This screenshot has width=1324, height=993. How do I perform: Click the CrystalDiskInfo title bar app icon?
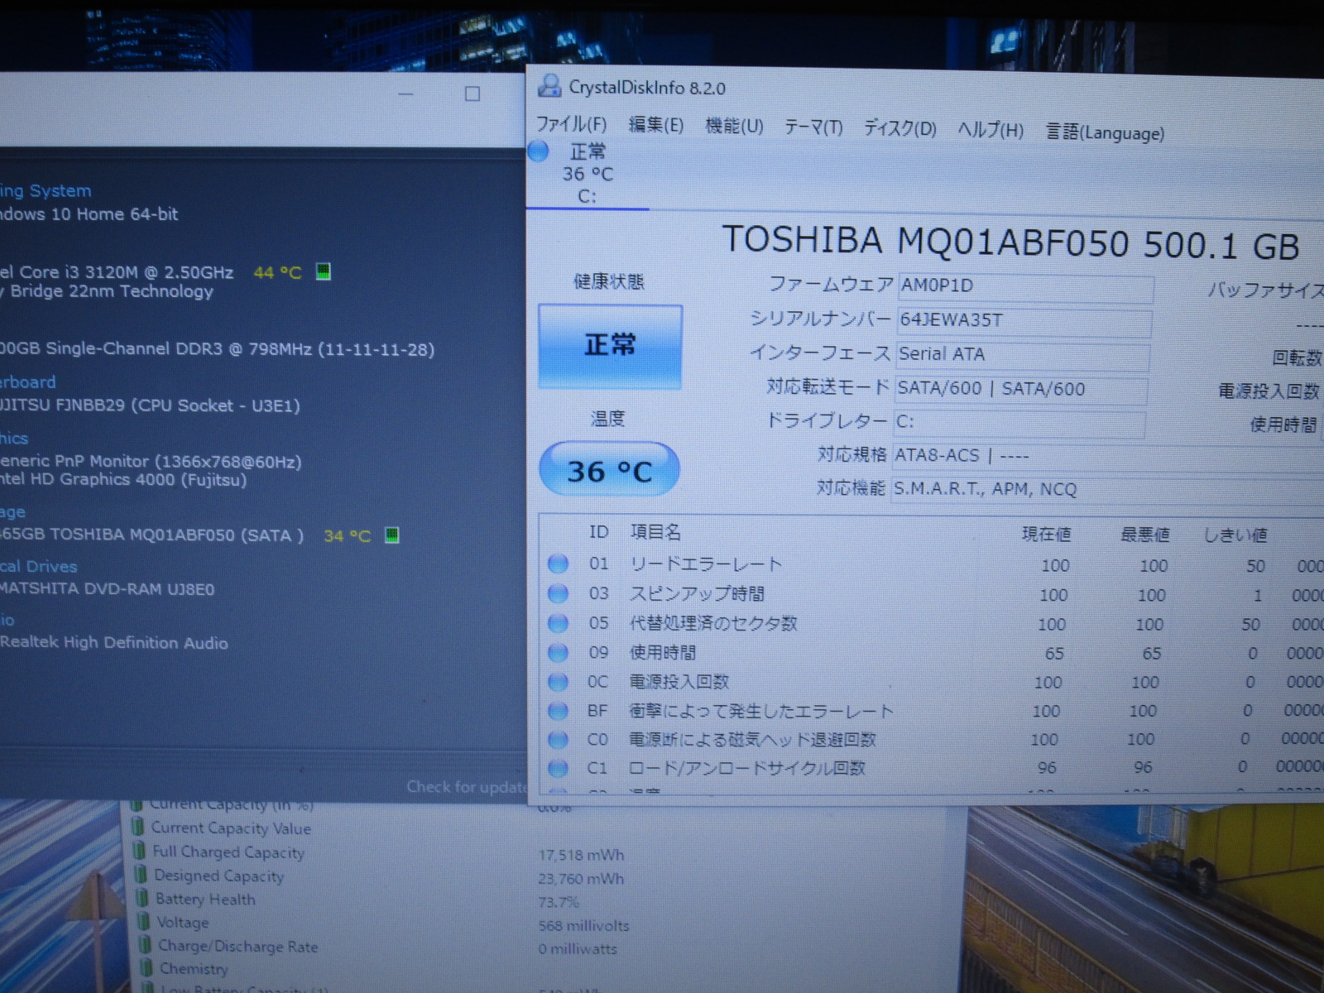pos(549,85)
